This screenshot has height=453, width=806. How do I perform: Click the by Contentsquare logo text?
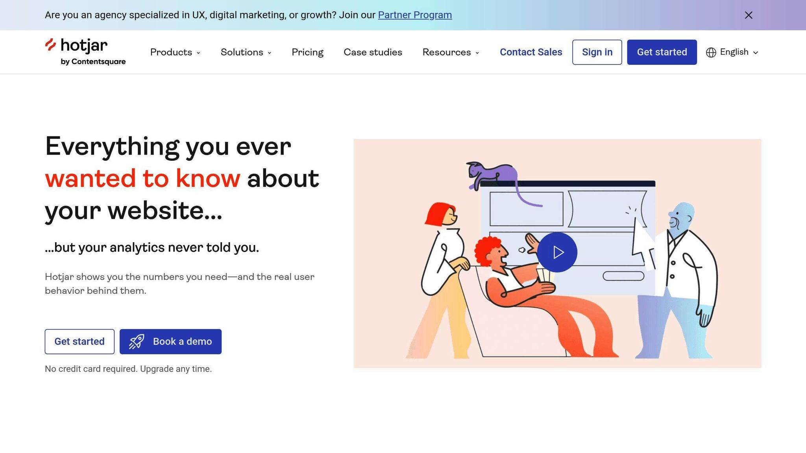tap(93, 62)
